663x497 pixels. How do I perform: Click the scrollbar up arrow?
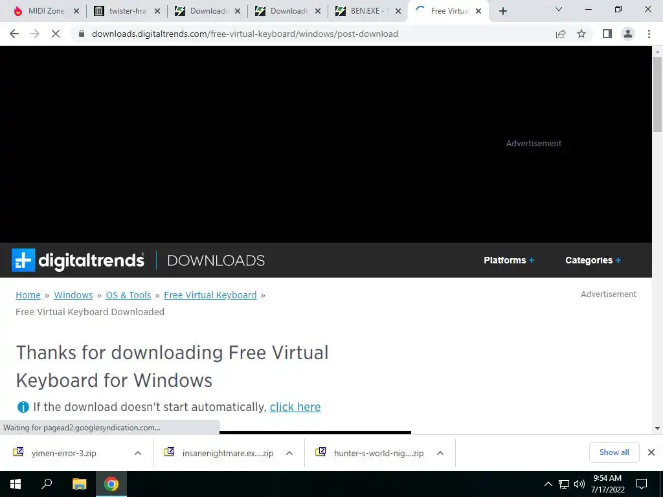click(657, 51)
